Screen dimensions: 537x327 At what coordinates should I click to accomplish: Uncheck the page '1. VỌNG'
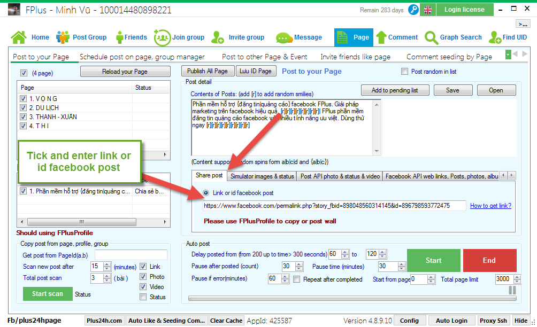[24, 98]
